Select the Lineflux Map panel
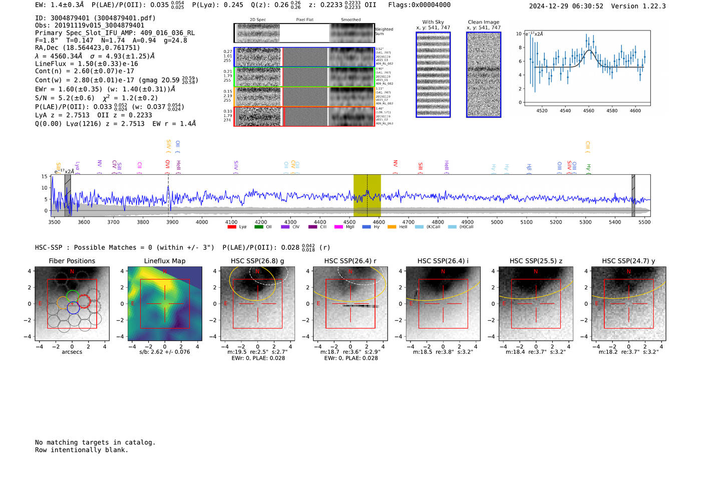Image resolution: width=701 pixels, height=477 pixels. tap(165, 304)
